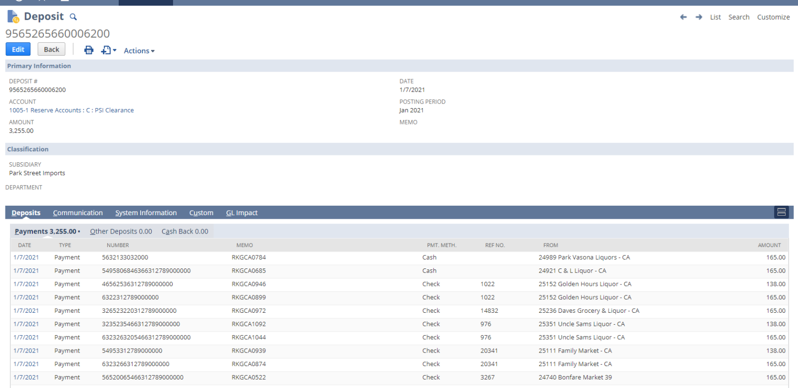The image size is (798, 388).
Task: Select payer 24740 Bonfare Market 39
Action: pyautogui.click(x=575, y=378)
